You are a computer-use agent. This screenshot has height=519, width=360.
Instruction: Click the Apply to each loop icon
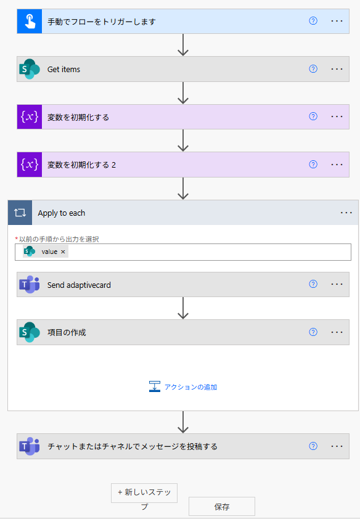[x=20, y=213]
